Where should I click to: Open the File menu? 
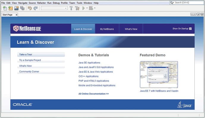tap(3, 3)
